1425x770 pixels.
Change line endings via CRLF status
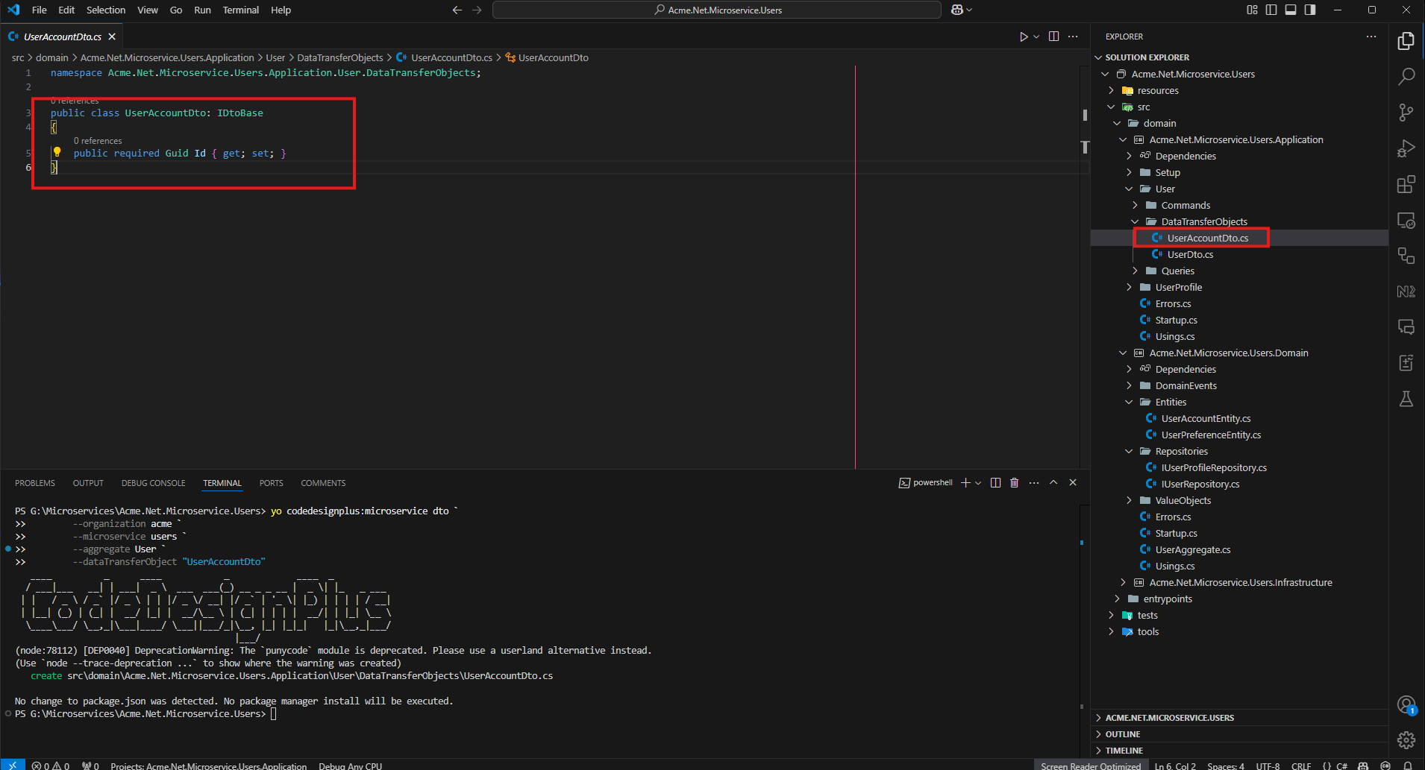tap(1301, 766)
